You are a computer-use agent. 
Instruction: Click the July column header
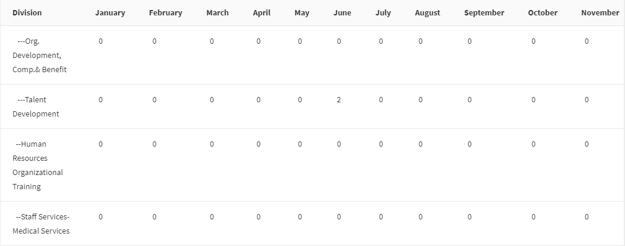pyautogui.click(x=383, y=13)
